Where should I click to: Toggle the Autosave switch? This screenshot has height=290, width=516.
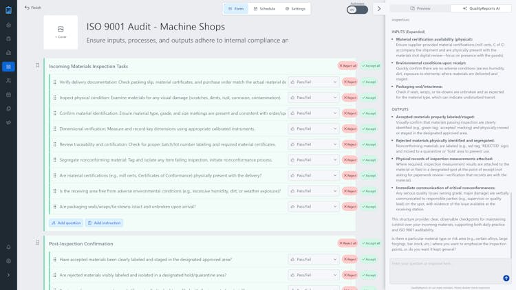tap(357, 10)
